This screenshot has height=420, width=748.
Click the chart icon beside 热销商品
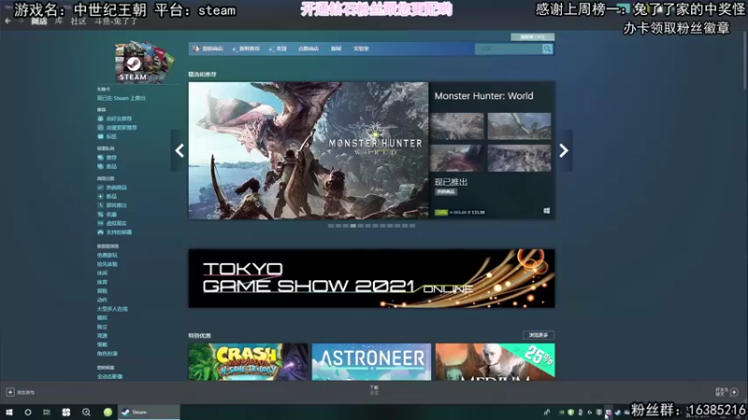[x=100, y=188]
